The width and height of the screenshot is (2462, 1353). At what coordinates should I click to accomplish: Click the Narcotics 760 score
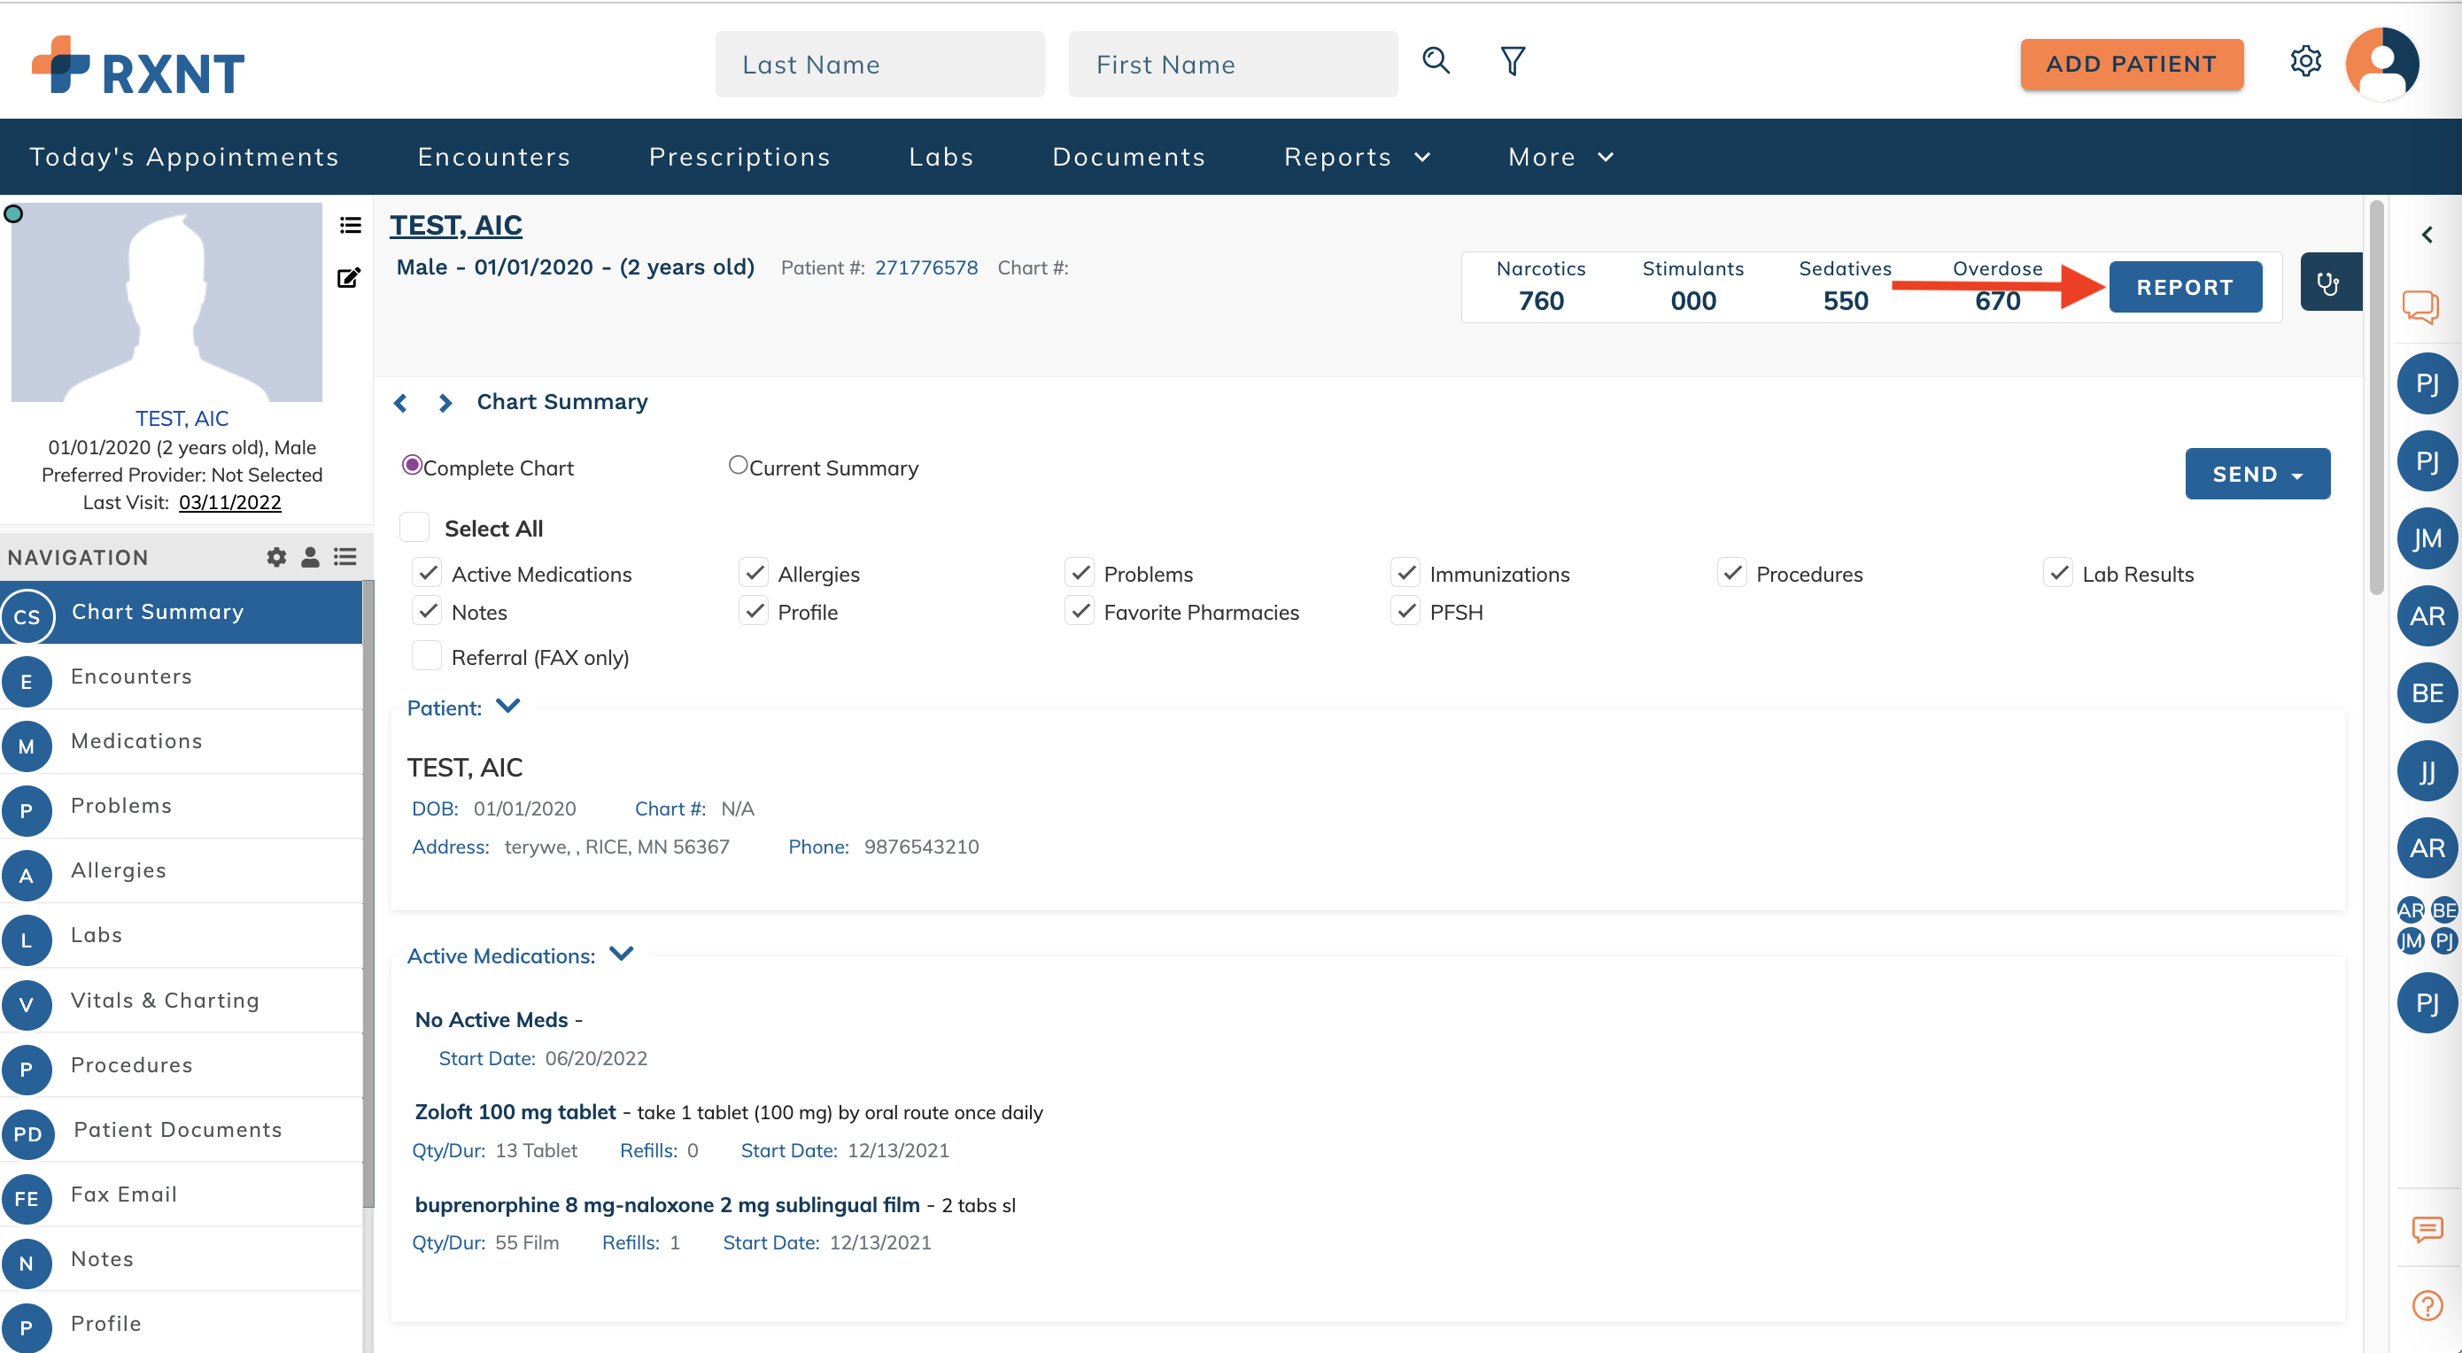click(x=1541, y=286)
